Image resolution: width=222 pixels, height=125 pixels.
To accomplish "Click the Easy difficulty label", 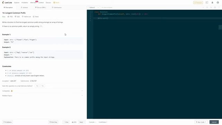I will (x=4, y=17).
